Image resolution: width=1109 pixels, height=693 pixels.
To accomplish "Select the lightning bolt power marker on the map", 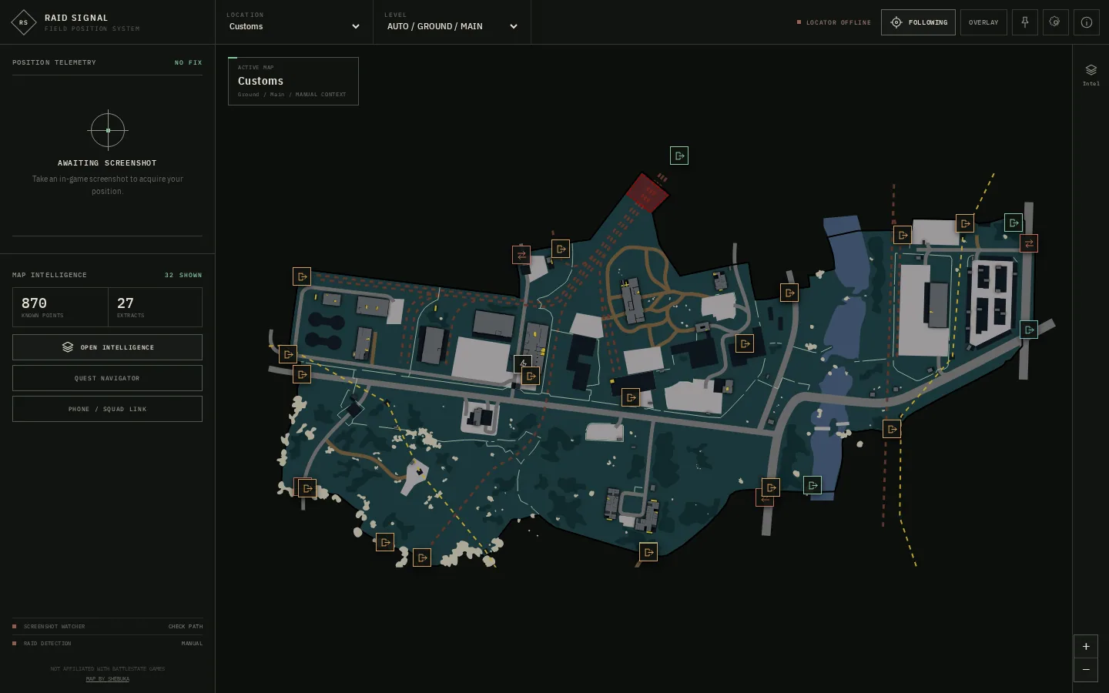I will [x=523, y=363].
